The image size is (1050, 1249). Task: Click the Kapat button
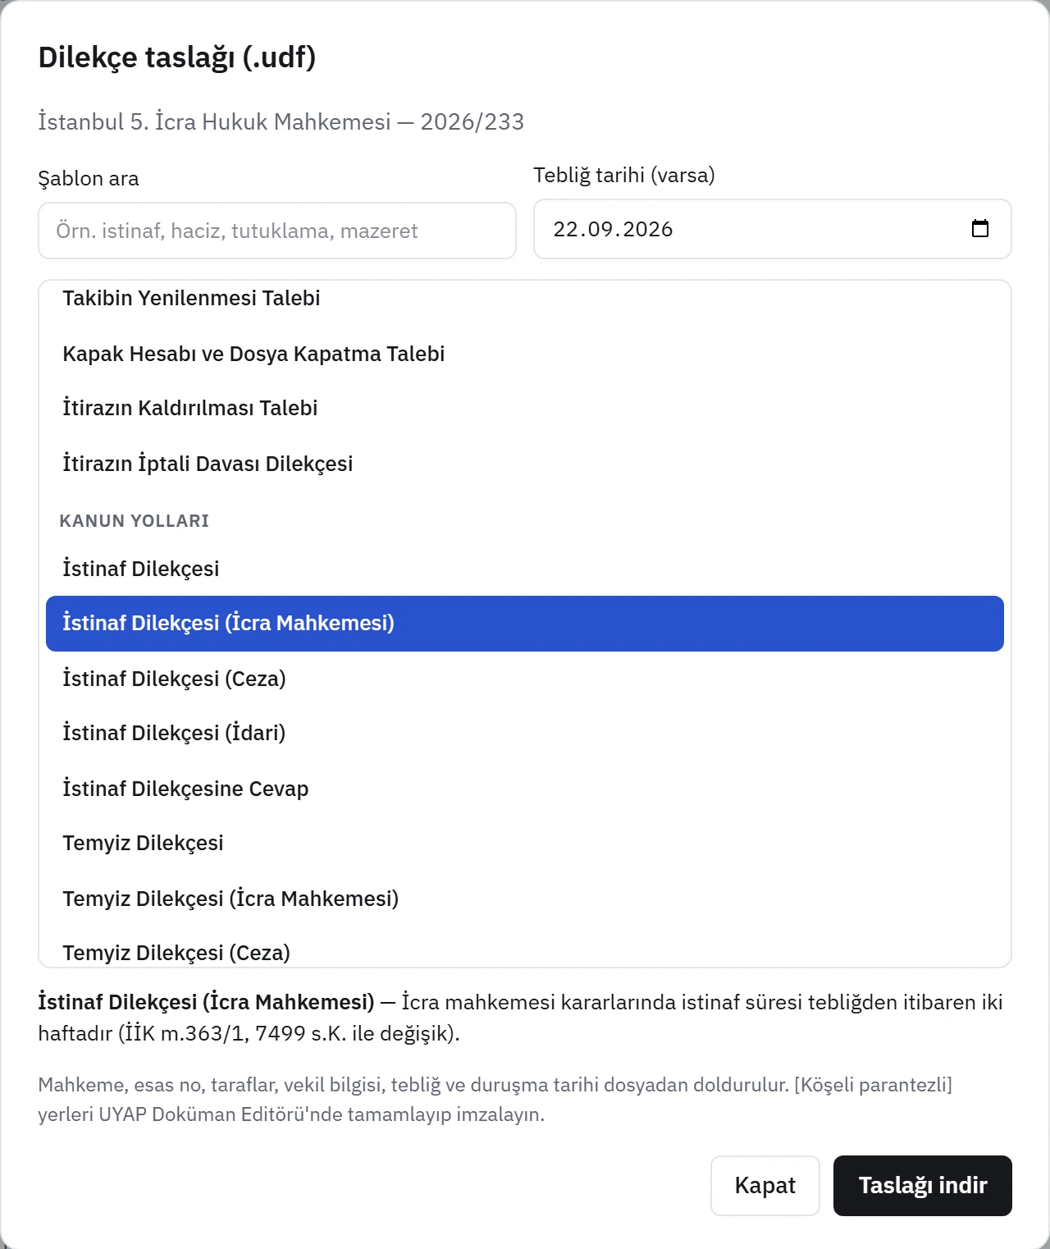click(765, 1186)
